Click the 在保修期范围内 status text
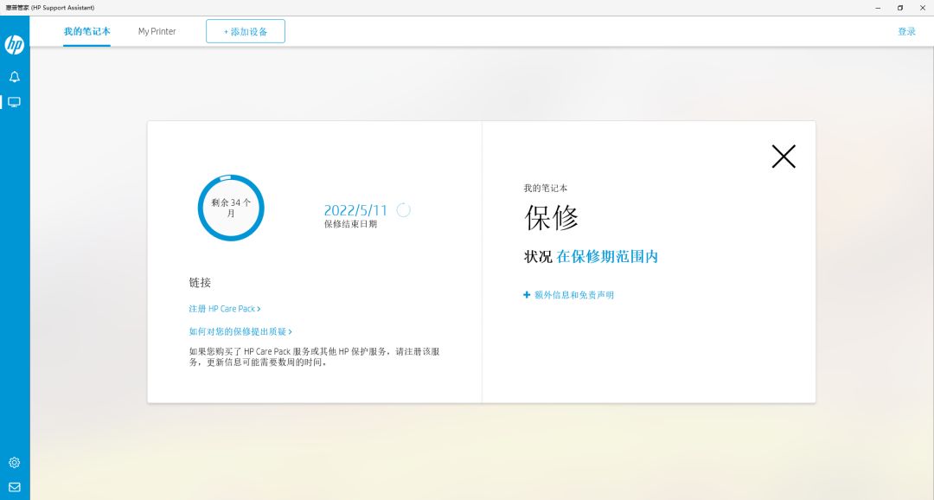The height and width of the screenshot is (500, 934). click(x=607, y=257)
